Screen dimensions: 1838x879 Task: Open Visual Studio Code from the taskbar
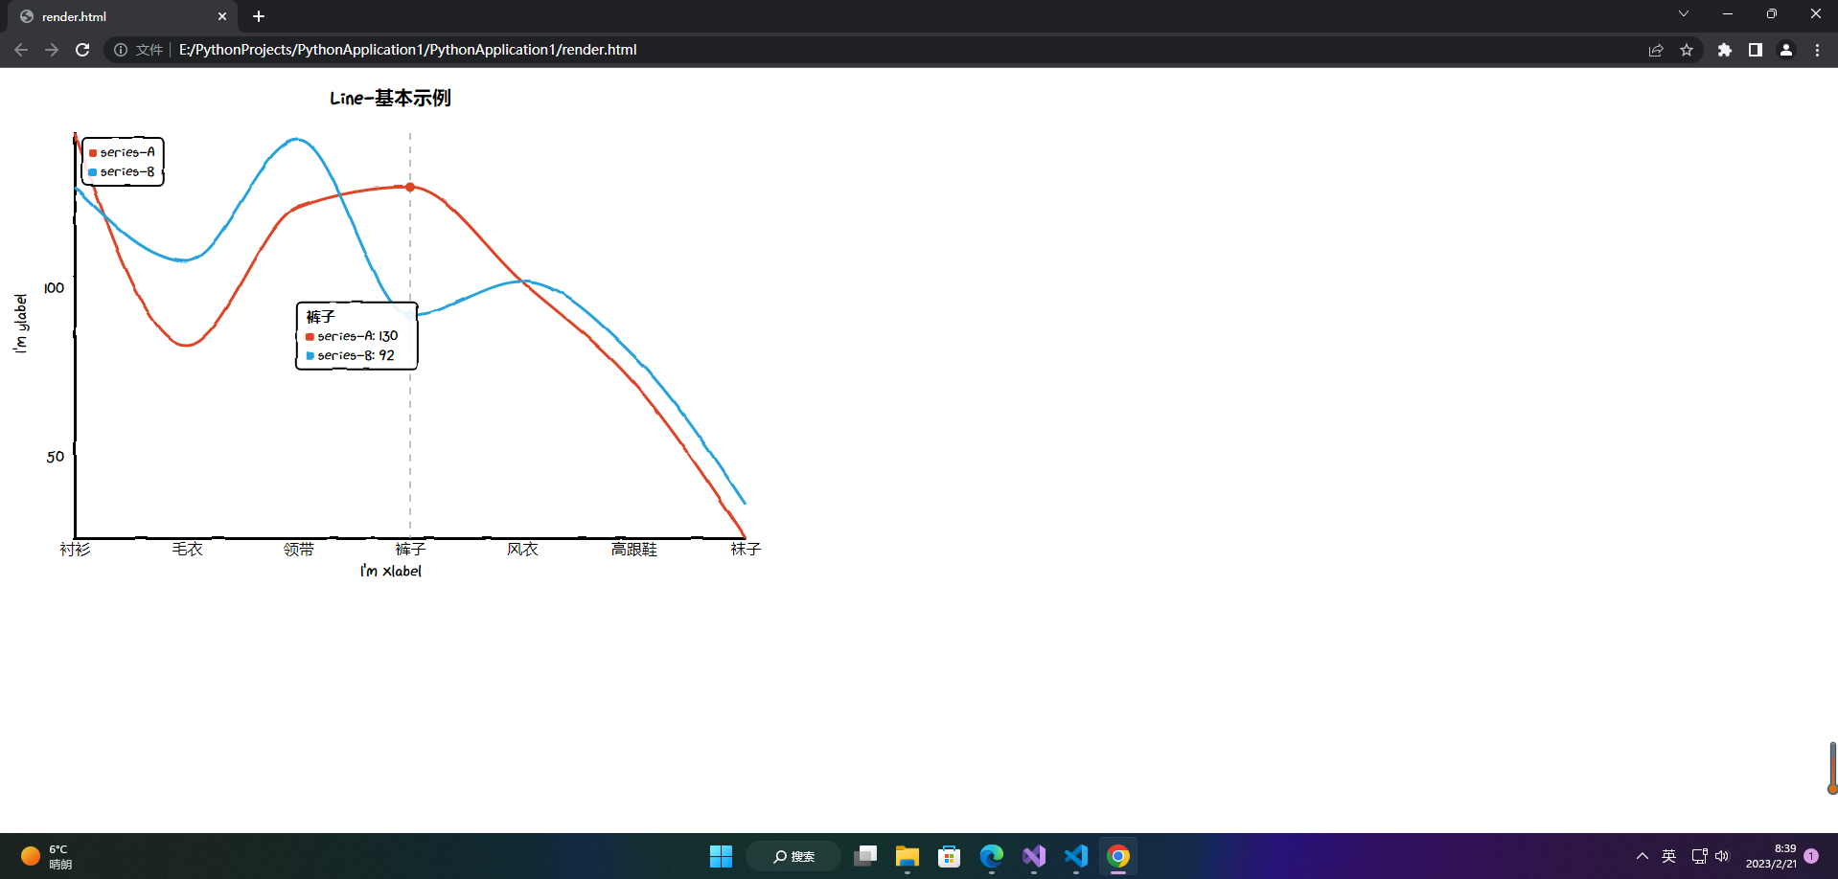pos(1076,856)
